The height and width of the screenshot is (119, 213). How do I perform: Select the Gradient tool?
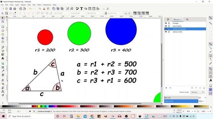tap(3, 63)
